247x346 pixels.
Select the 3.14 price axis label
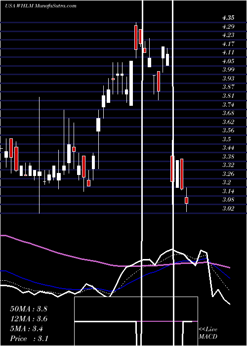click(x=228, y=191)
